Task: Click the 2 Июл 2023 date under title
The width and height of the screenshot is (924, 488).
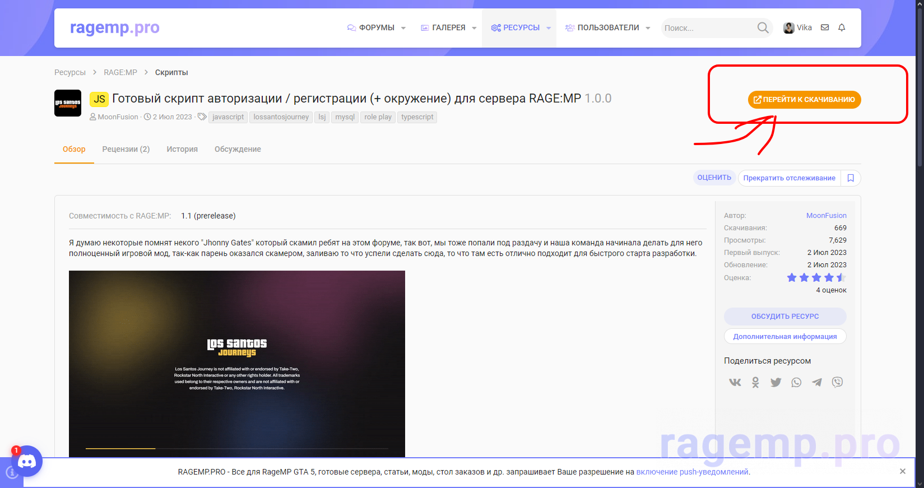Action: pos(173,117)
